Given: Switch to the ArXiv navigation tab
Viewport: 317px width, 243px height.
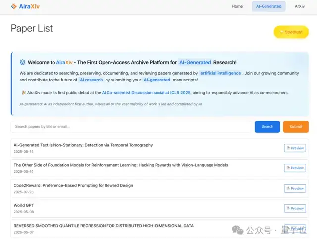Looking at the screenshot, I should point(299,6).
